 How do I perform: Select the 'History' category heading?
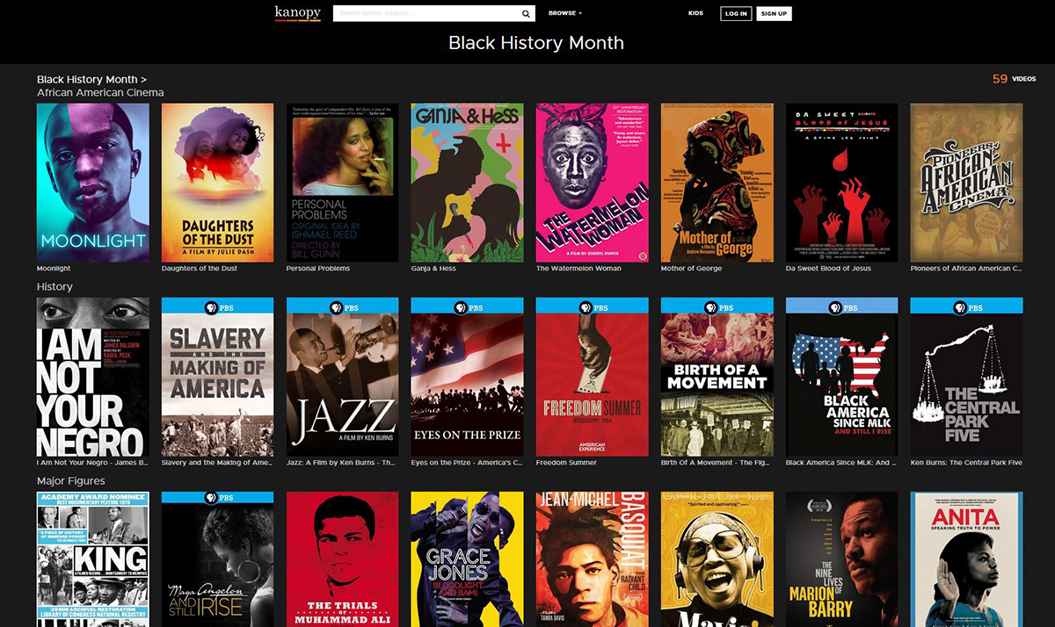55,287
